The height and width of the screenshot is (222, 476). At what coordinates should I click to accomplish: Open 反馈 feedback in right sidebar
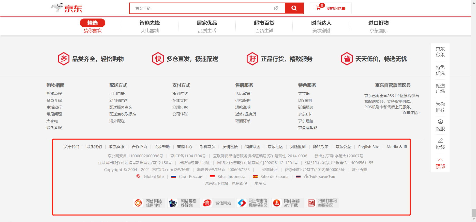pyautogui.click(x=440, y=144)
